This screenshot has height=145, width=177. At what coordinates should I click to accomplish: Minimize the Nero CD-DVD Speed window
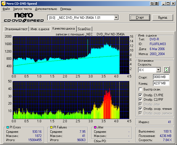coord(163,4)
